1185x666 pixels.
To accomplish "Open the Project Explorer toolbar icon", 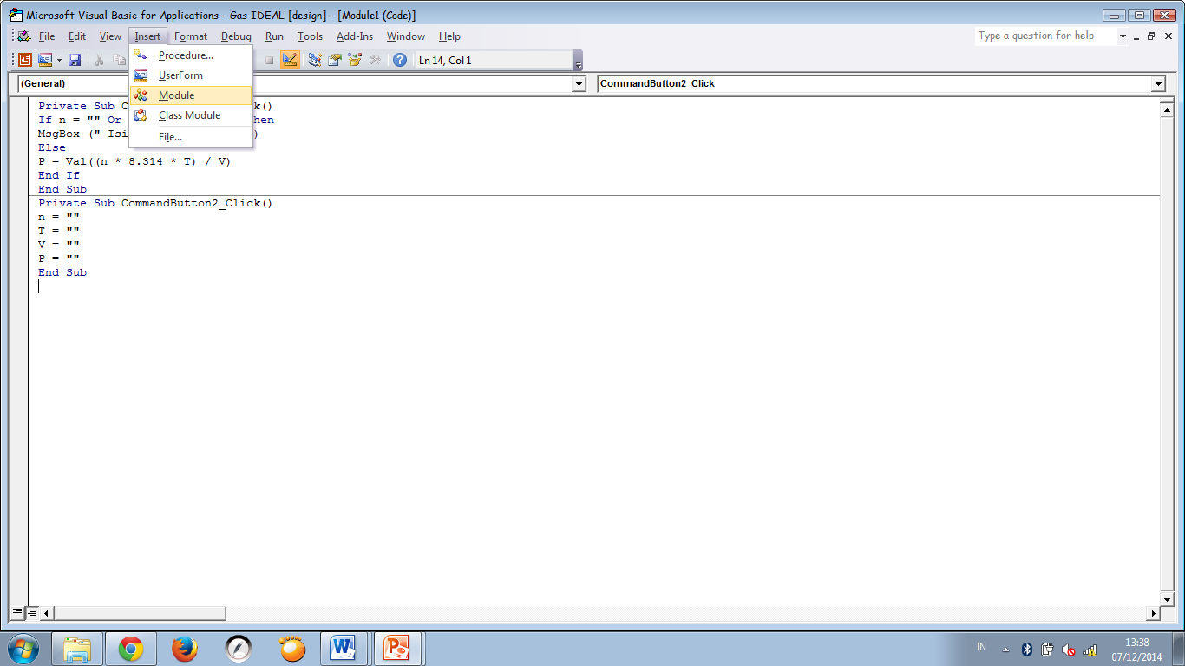I will tap(314, 60).
